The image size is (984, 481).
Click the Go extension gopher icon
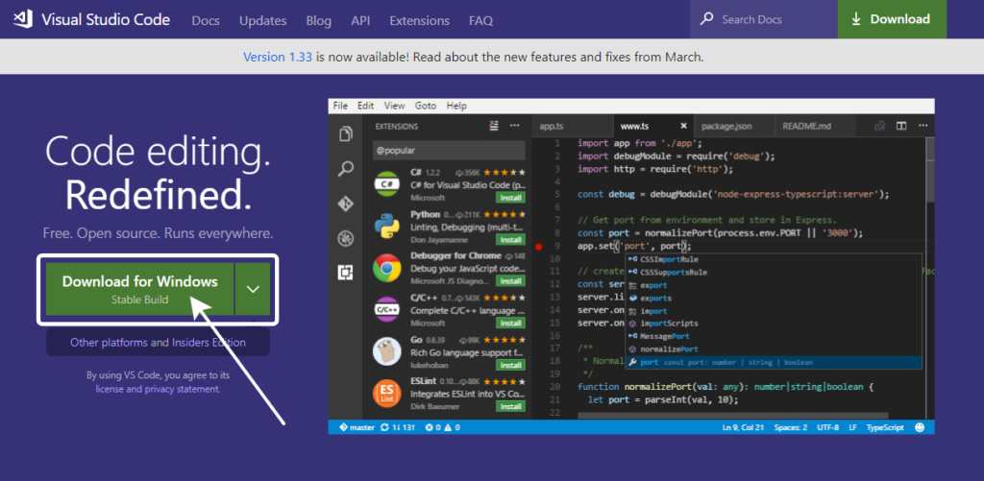pyautogui.click(x=387, y=351)
